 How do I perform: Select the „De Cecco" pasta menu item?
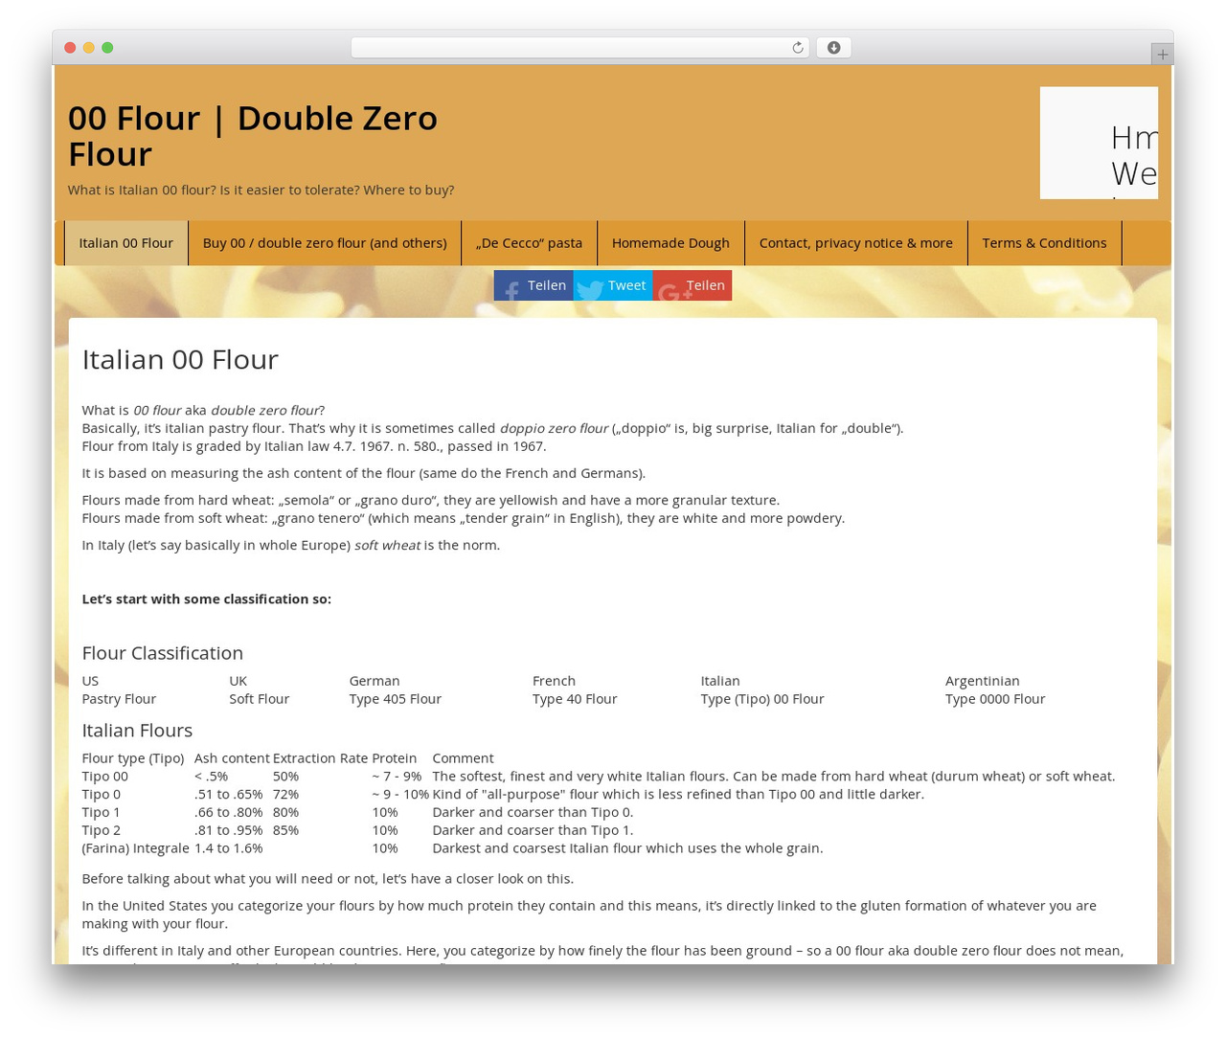529,243
